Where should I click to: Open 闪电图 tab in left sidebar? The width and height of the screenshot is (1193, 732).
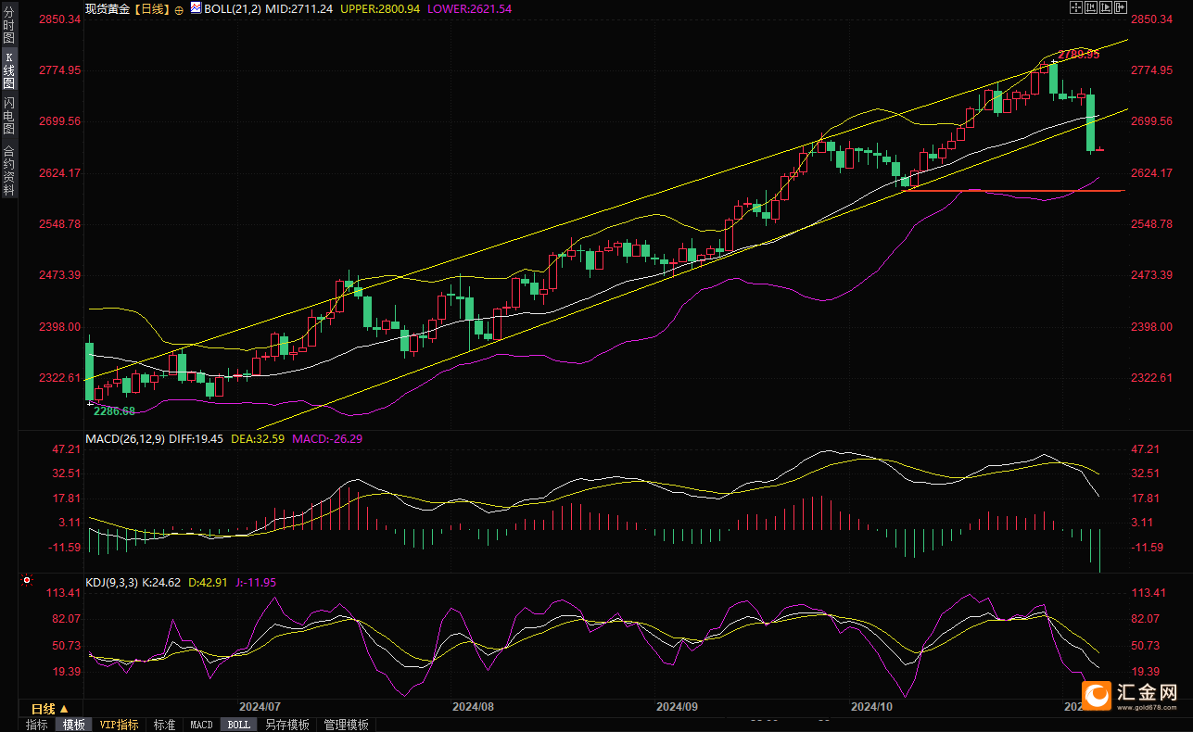click(x=9, y=115)
